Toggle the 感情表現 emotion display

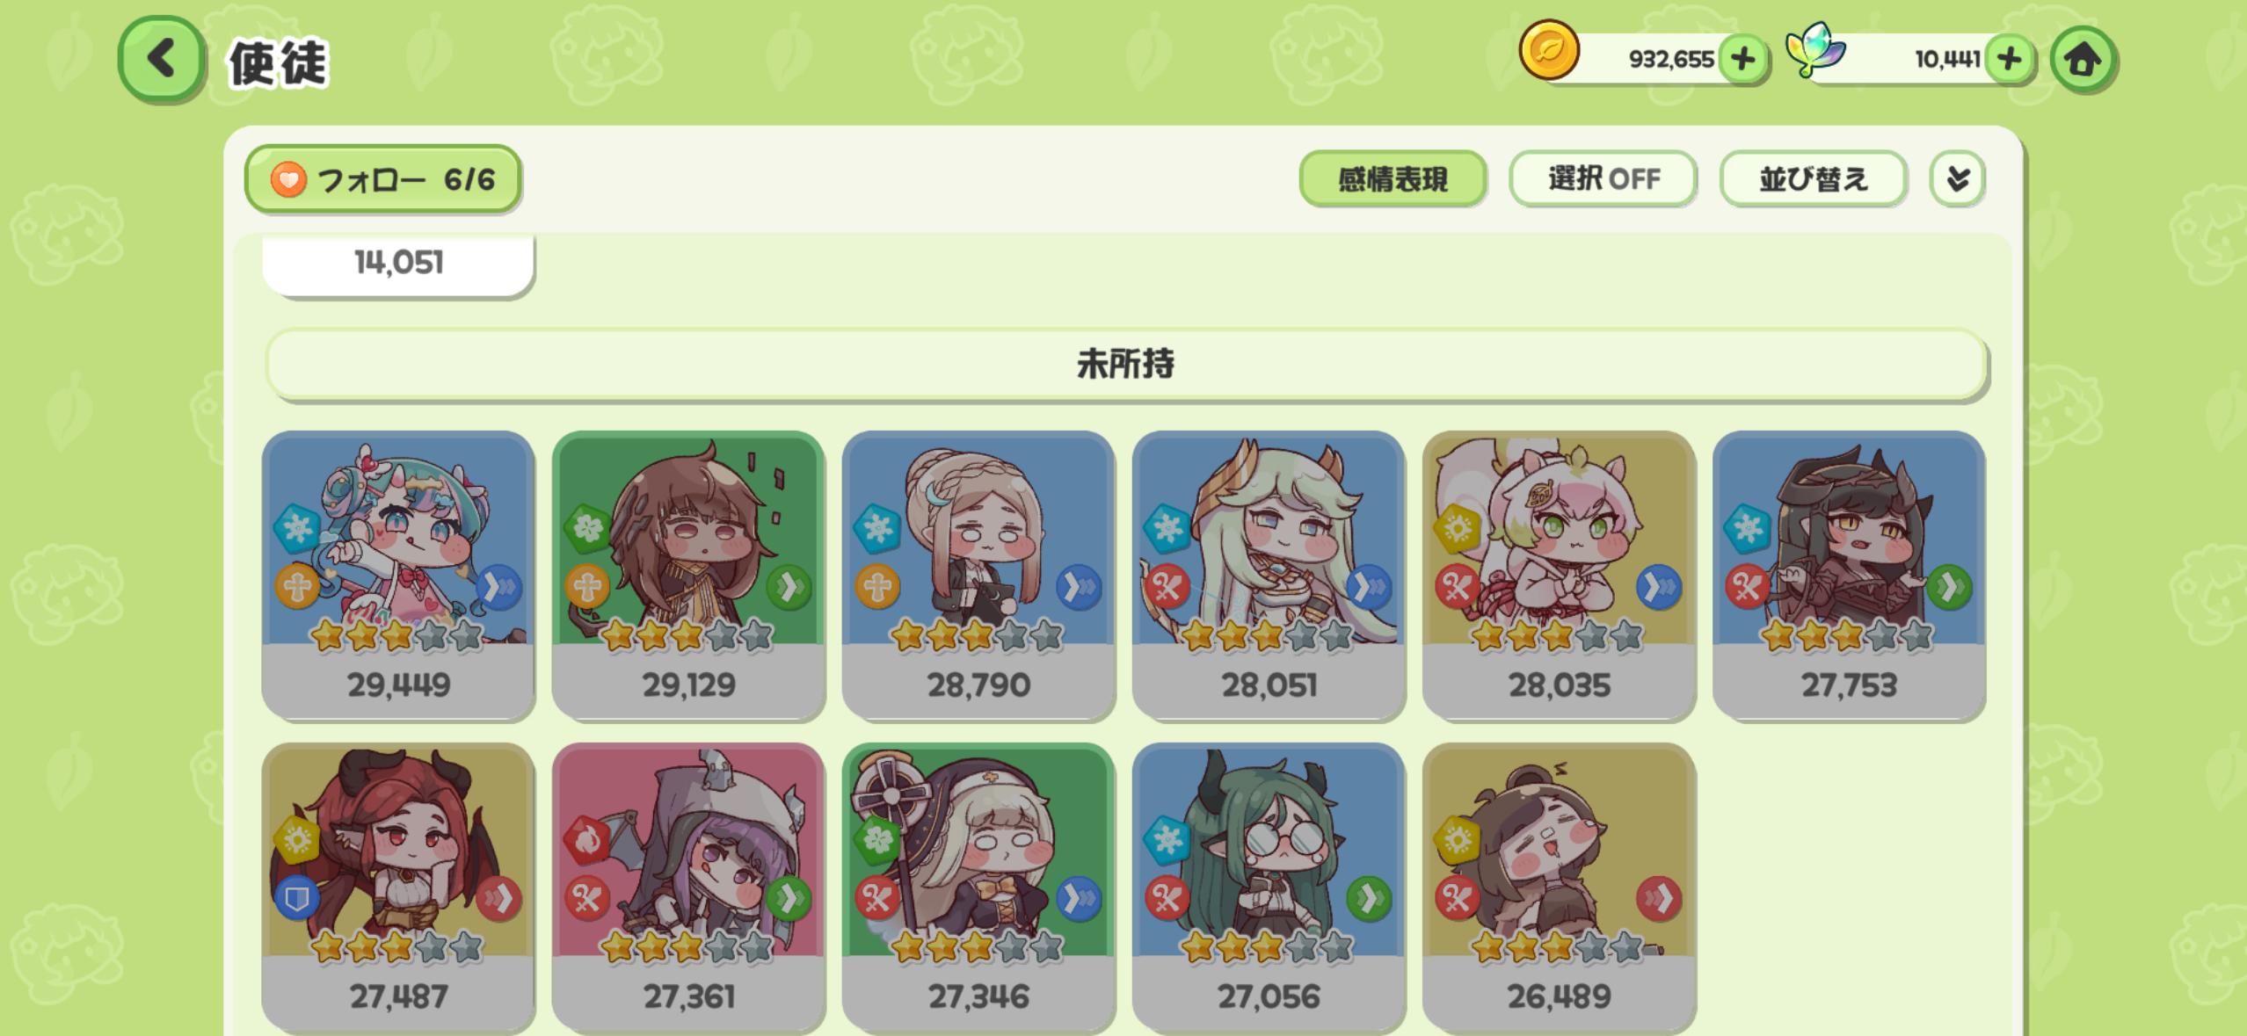point(1393,179)
